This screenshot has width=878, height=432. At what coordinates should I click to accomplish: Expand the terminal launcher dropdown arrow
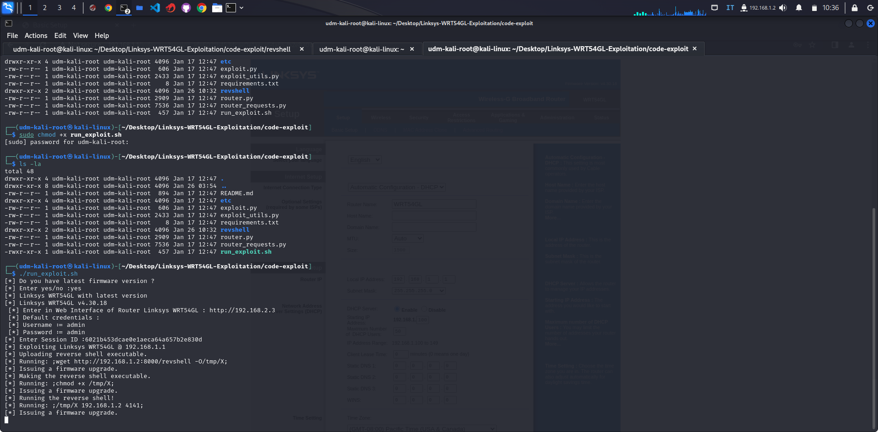click(241, 8)
